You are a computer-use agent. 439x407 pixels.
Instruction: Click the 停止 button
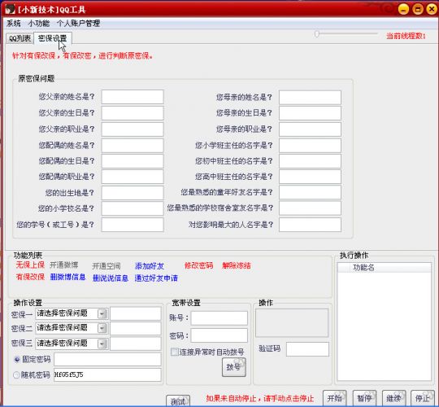[423, 398]
